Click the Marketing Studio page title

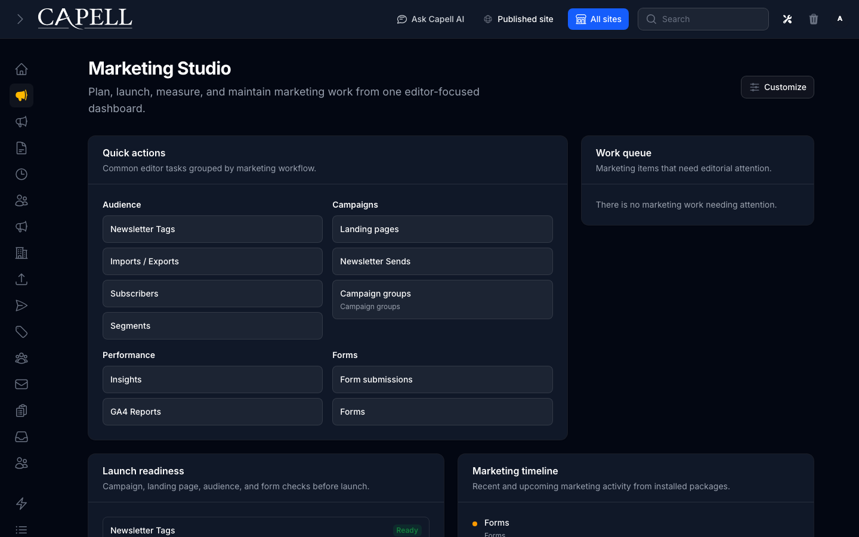pos(160,69)
